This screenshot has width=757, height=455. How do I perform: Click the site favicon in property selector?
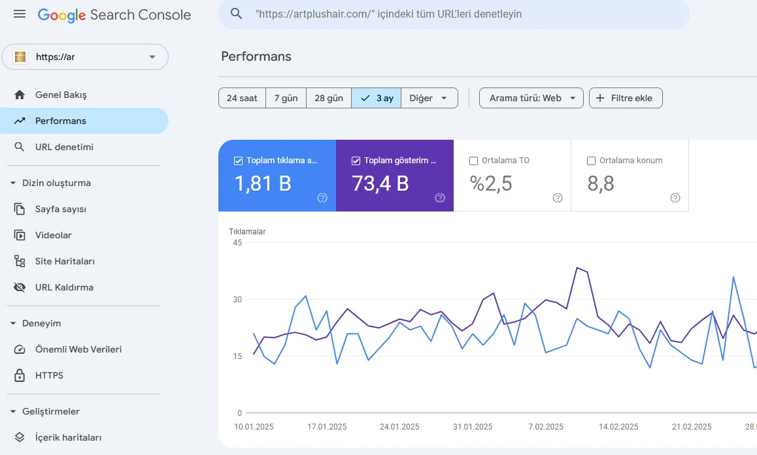(20, 57)
